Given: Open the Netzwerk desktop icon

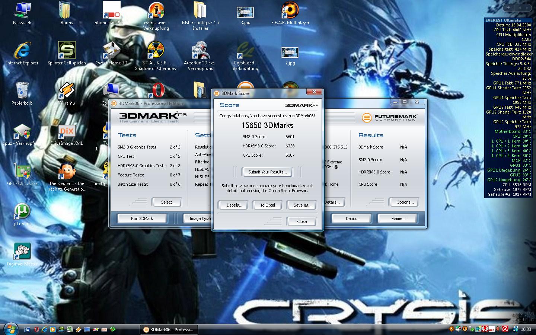Looking at the screenshot, I should [x=22, y=14].
